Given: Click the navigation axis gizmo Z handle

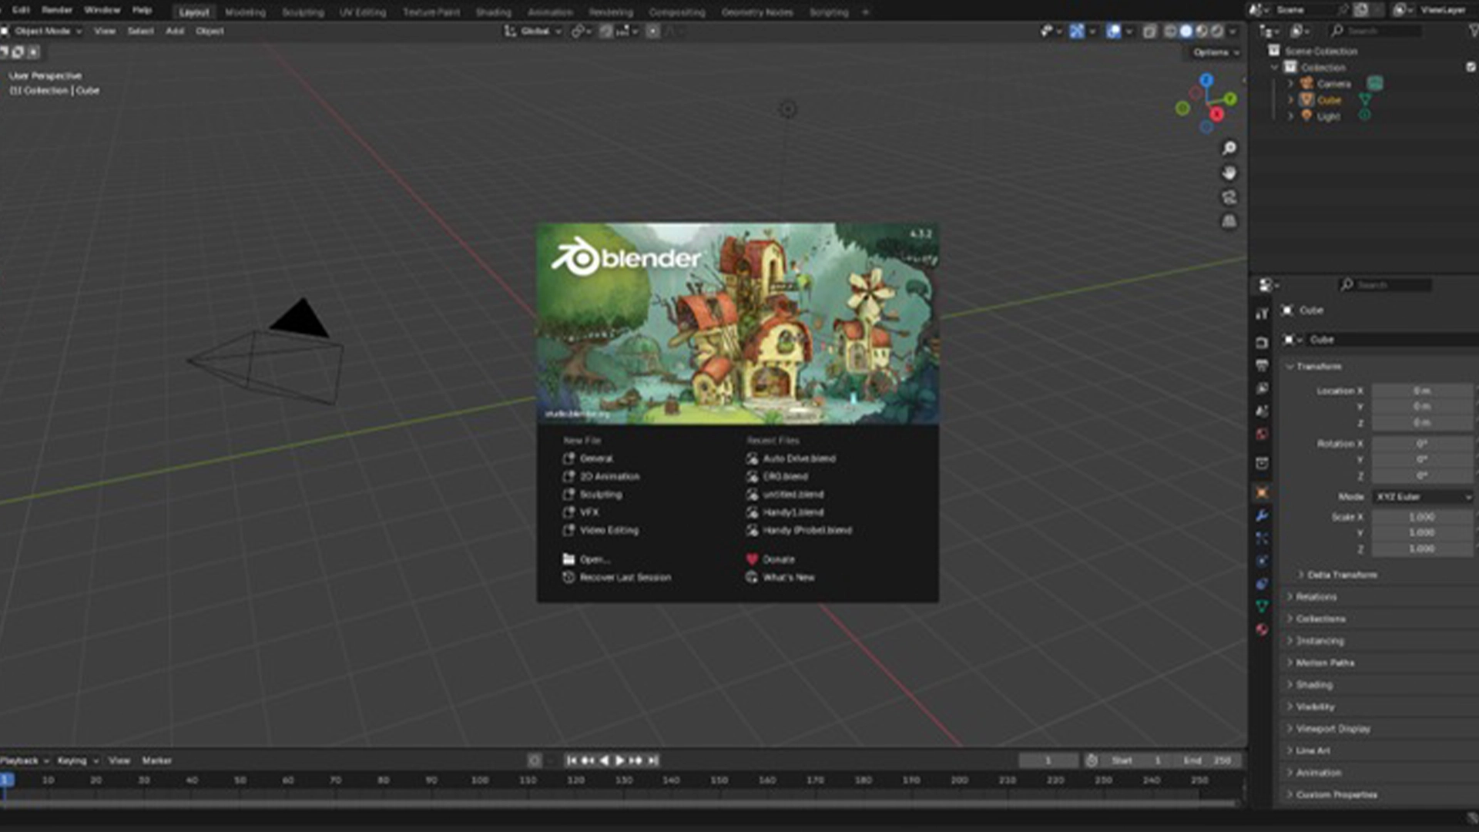Looking at the screenshot, I should coord(1206,80).
